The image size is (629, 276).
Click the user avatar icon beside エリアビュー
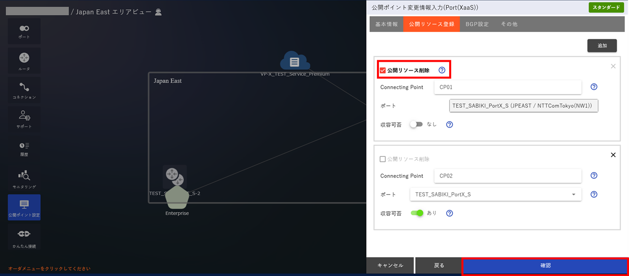point(158,12)
